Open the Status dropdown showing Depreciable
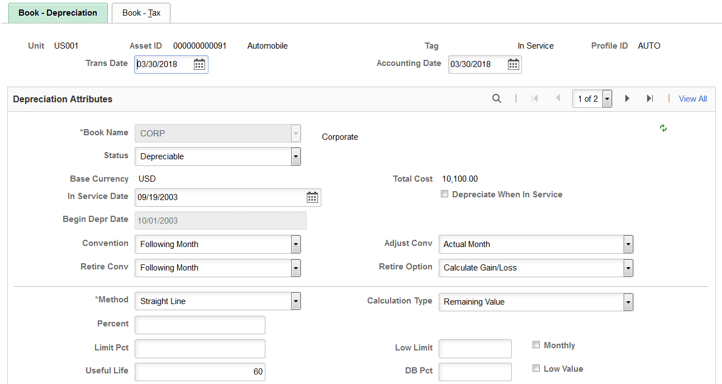The height and width of the screenshot is (384, 722). tap(218, 157)
